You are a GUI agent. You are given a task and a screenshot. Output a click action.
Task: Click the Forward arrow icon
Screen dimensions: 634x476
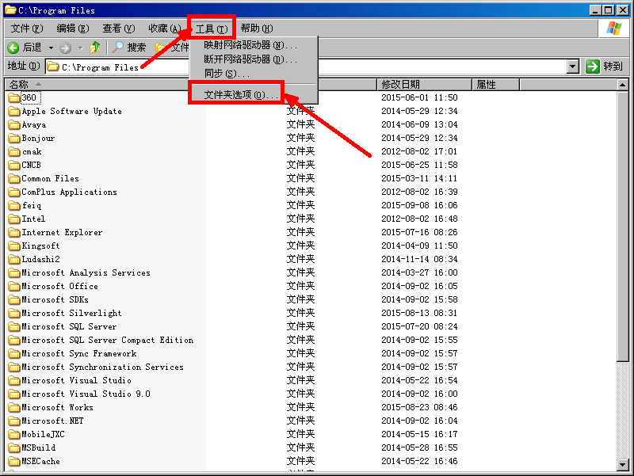pyautogui.click(x=65, y=48)
